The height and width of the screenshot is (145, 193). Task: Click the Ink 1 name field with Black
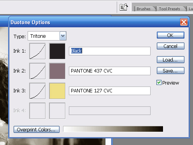[x=110, y=51]
